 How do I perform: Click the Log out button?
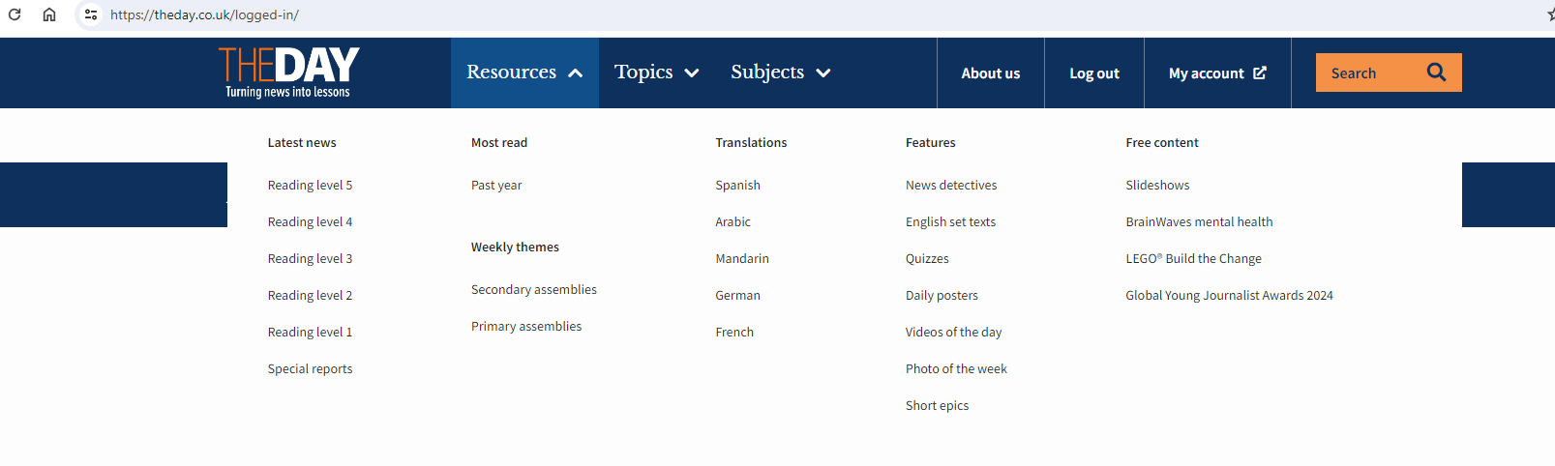(1093, 73)
